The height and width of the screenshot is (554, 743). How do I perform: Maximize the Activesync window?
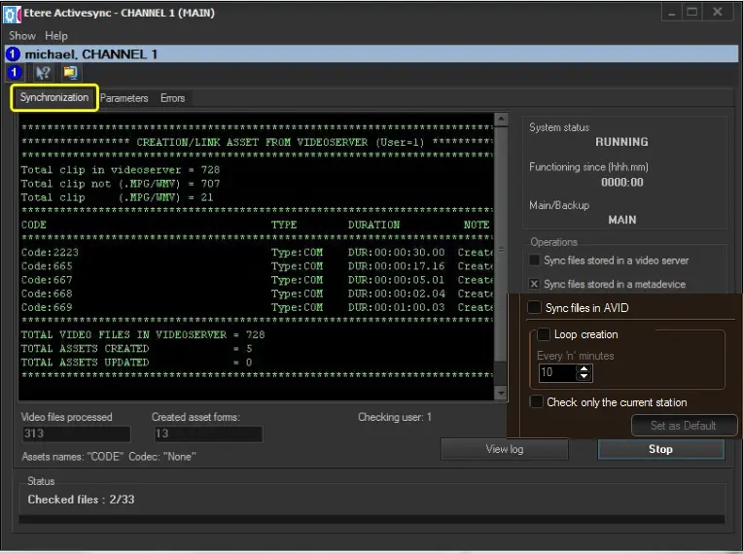click(692, 12)
